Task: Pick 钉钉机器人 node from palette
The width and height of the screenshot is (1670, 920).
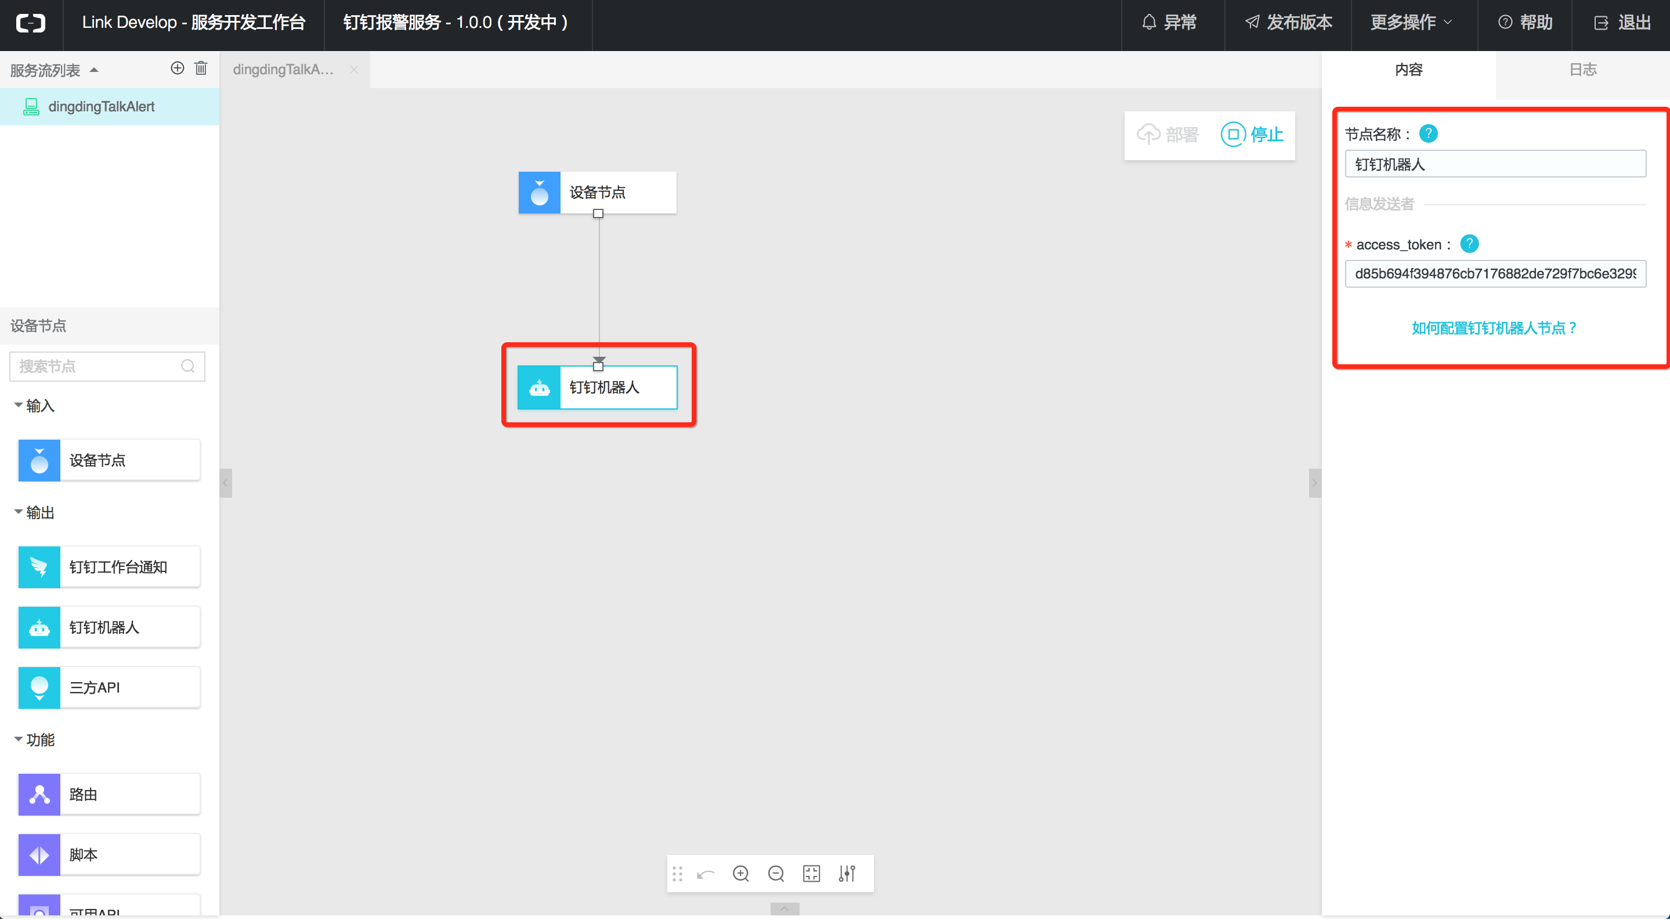Action: [x=109, y=627]
